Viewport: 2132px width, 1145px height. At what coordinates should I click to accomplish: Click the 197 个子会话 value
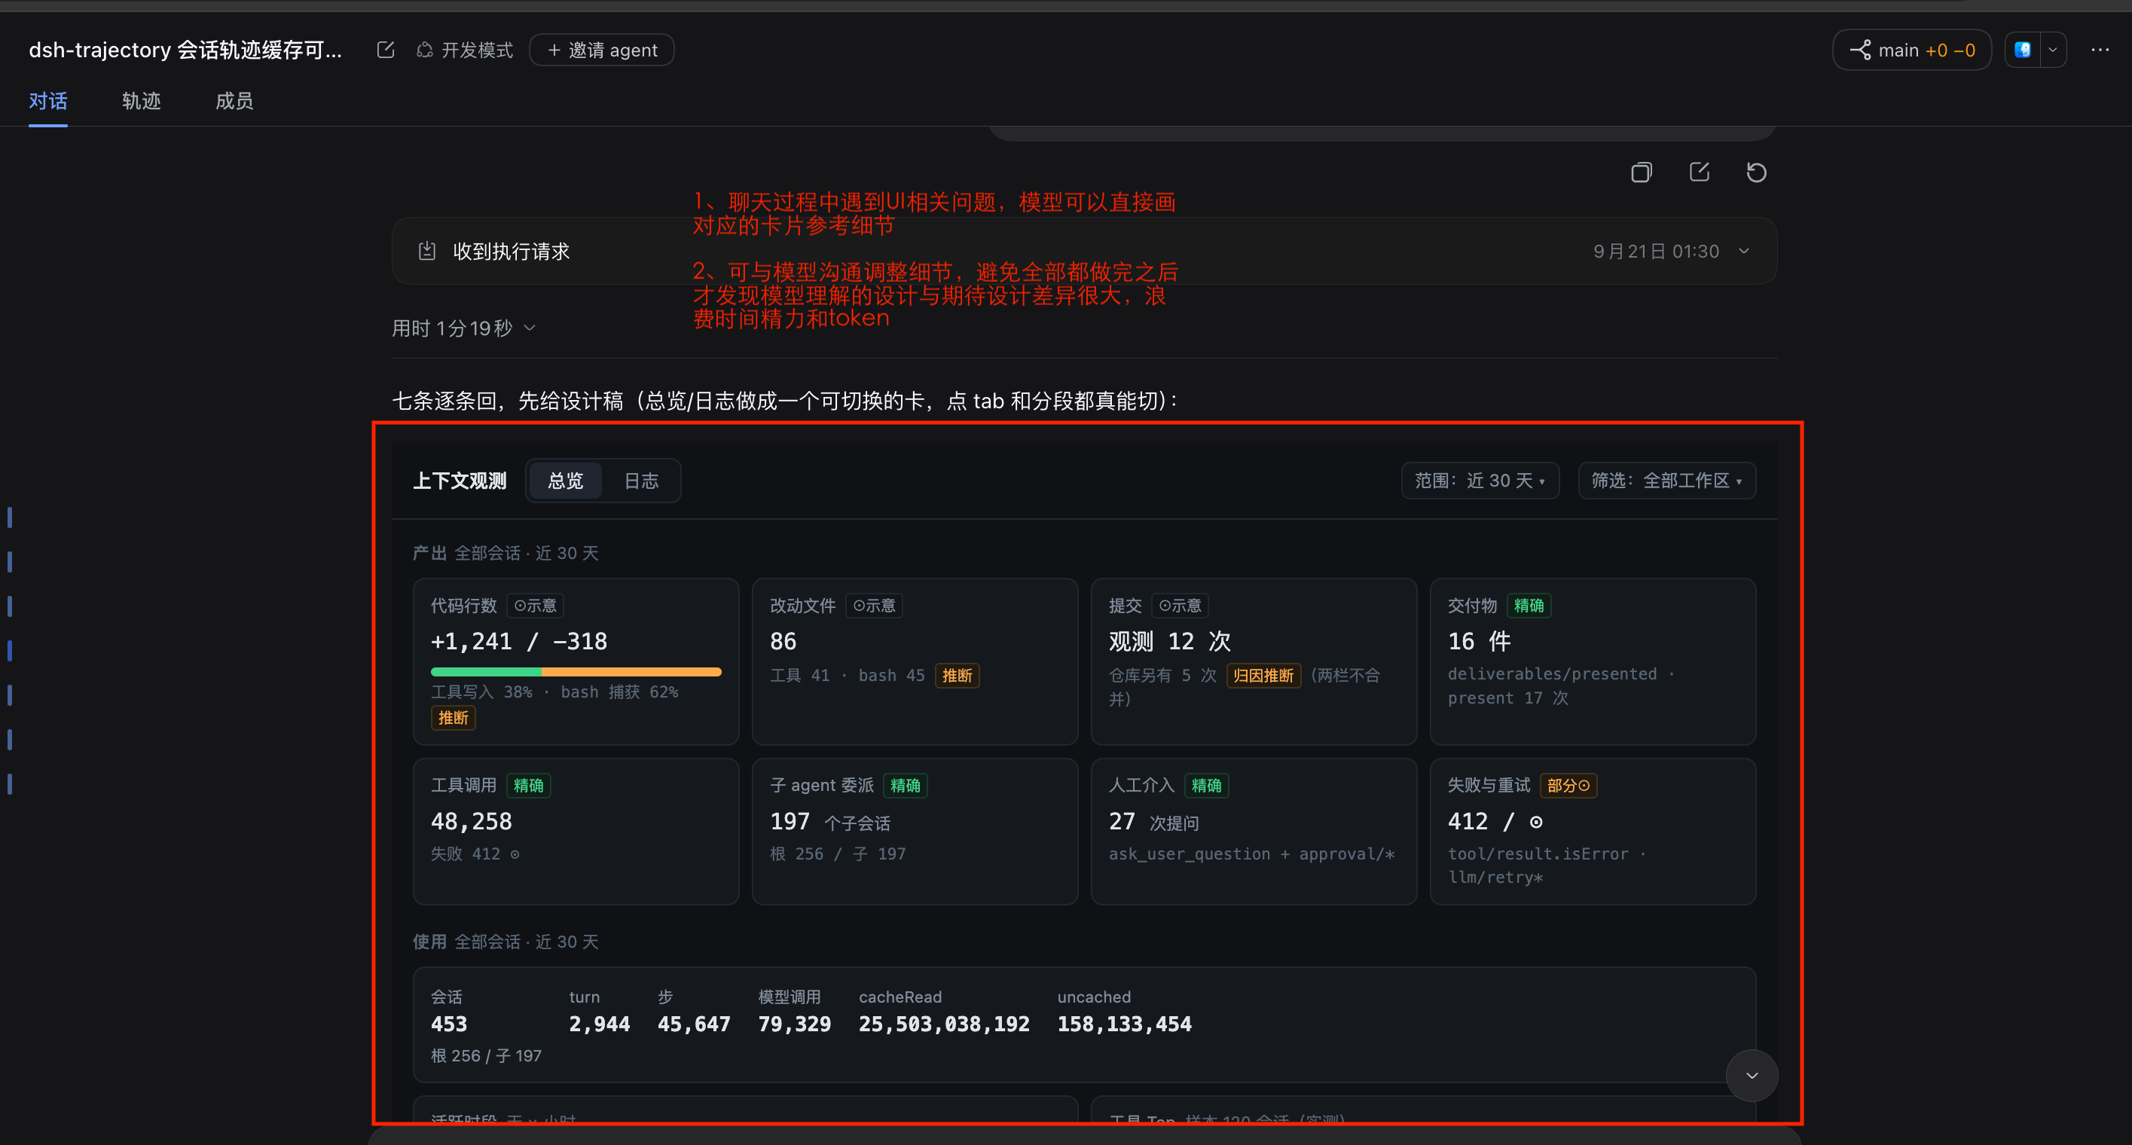point(830,822)
